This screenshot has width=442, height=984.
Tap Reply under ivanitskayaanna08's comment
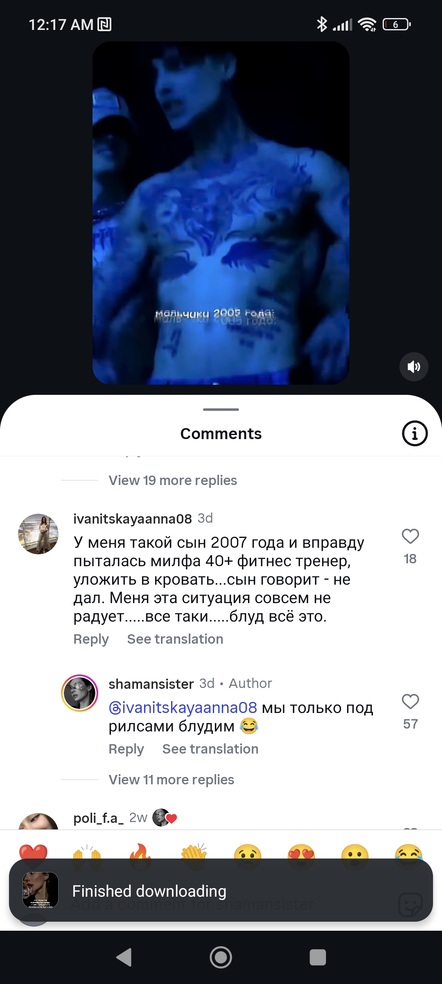pos(91,639)
